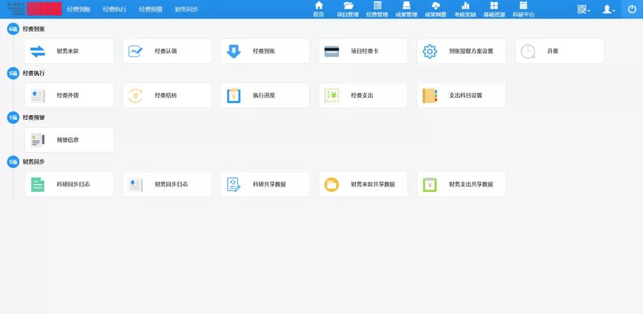Switch to the 经费执行 top tab
Screen dimensions: 643x314
pos(114,10)
